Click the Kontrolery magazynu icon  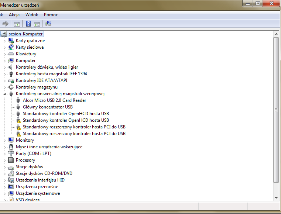(x=11, y=87)
